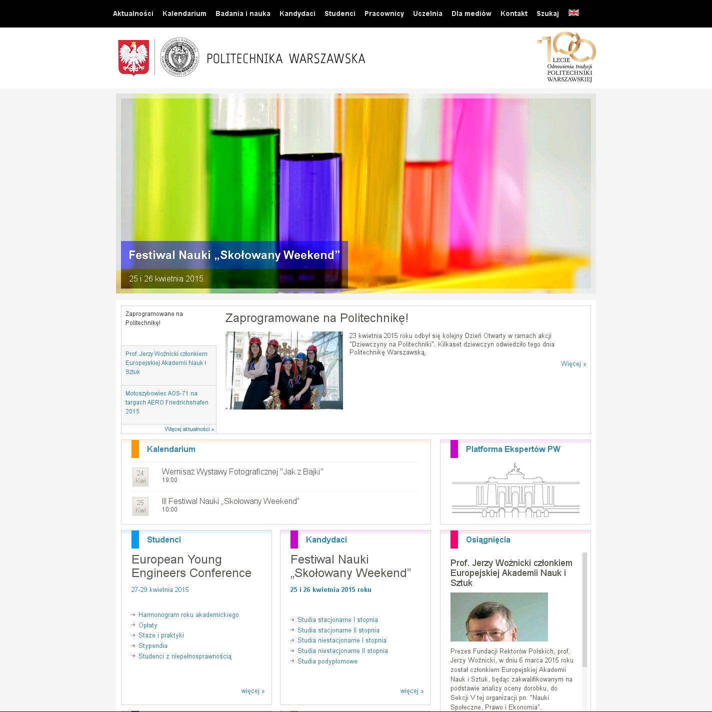Open the Festiwal Nauki banner headline

[x=234, y=255]
